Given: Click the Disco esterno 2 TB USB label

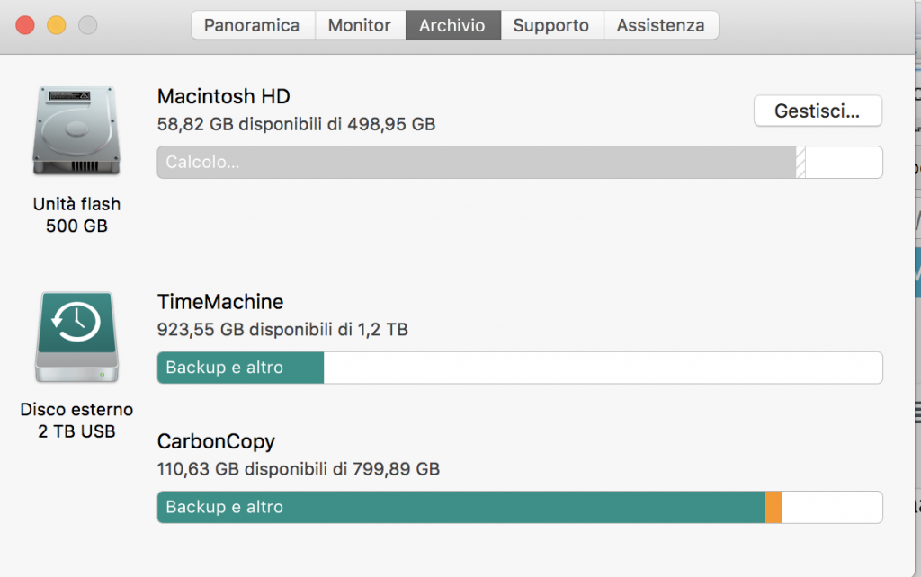Looking at the screenshot, I should tap(77, 421).
